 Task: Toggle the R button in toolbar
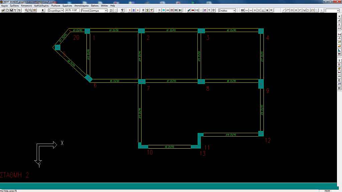(x=43, y=10)
